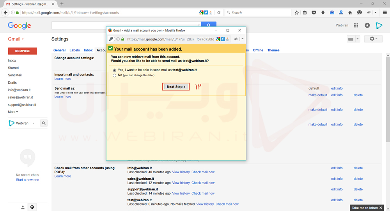Click the reload page button
Screen dimensions: 390x211
(219, 12)
